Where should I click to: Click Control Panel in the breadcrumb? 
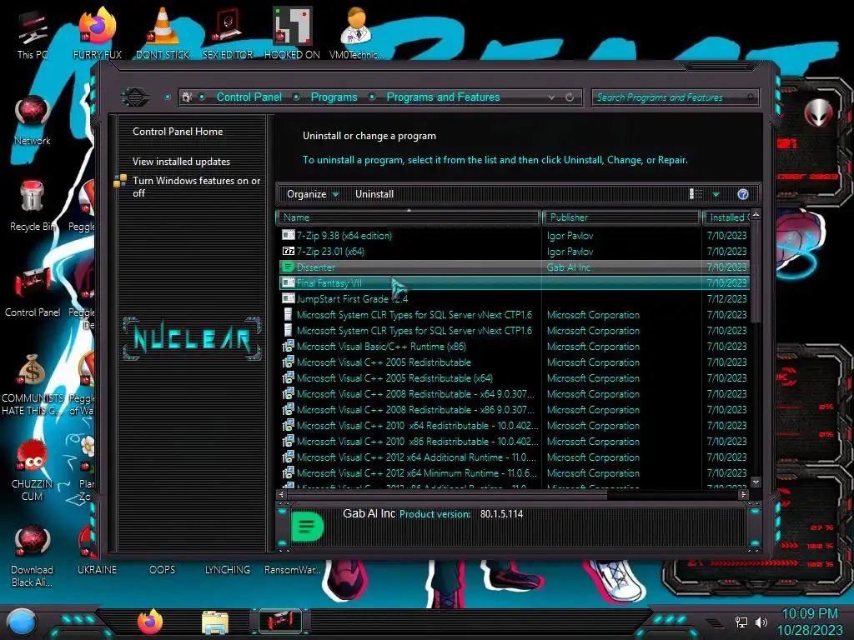(x=249, y=97)
